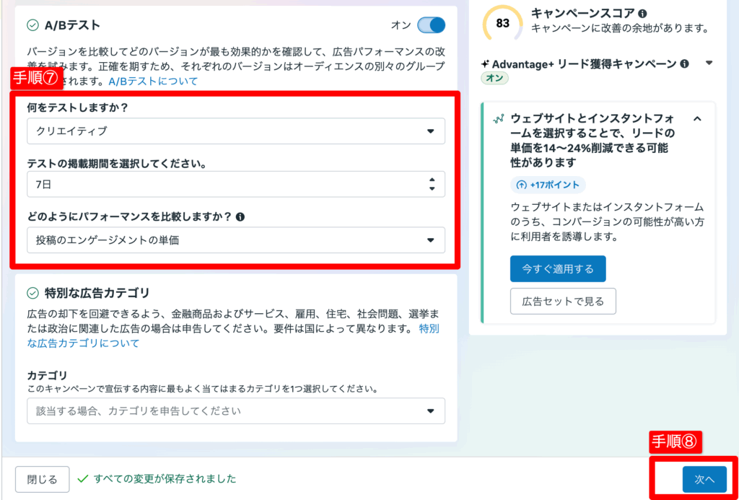Viewport: 739px width, 500px height.
Task: Click info icon next to キャンペーンスコア
Action: pyautogui.click(x=642, y=13)
